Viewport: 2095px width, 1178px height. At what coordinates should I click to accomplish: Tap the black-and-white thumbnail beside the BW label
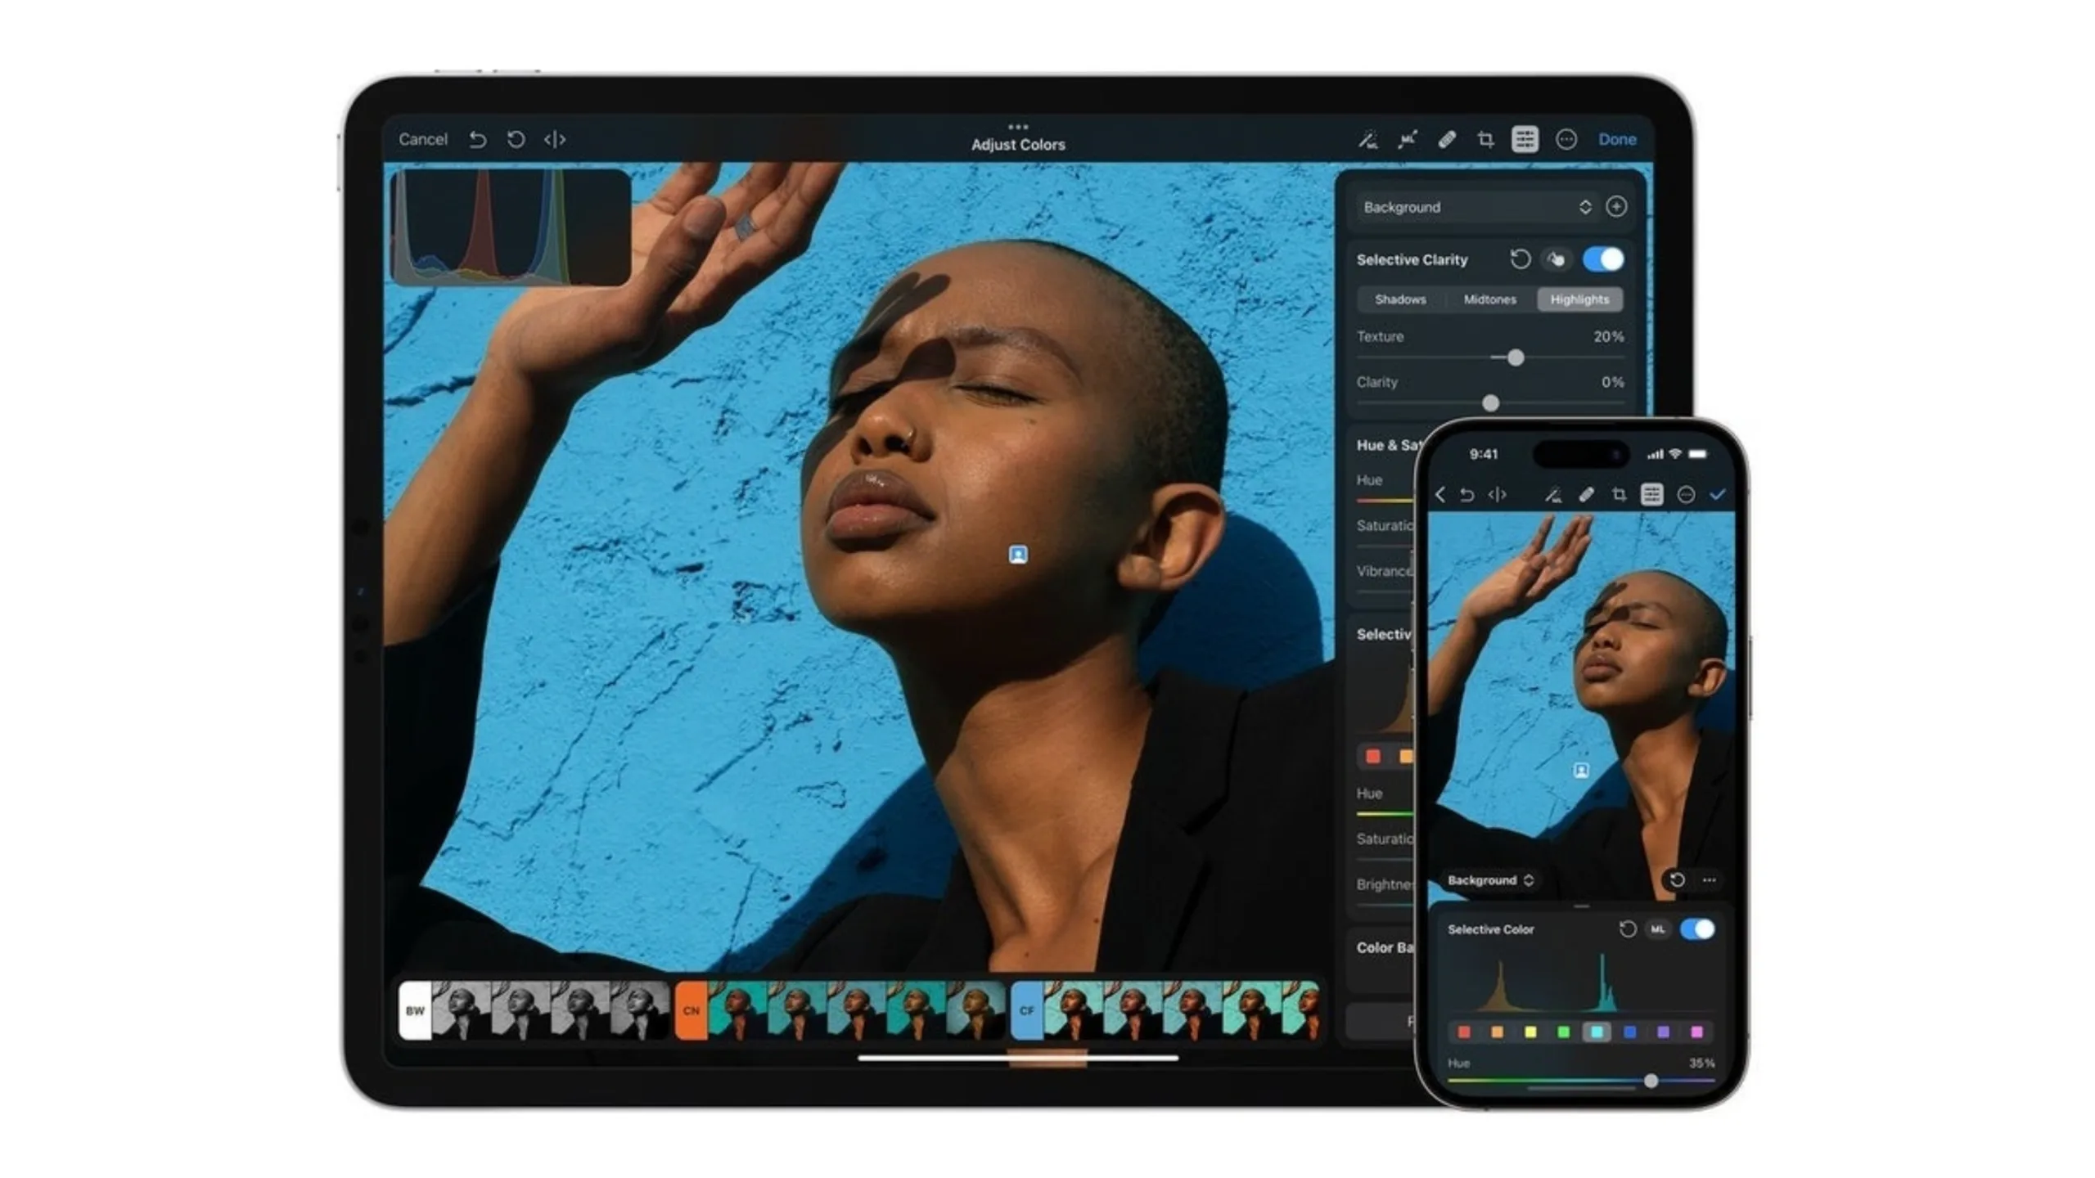coord(462,1011)
